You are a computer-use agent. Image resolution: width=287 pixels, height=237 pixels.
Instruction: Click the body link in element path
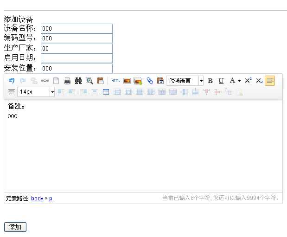pos(37,199)
